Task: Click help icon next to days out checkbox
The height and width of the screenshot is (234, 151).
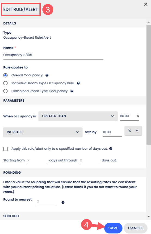Action: pyautogui.click(x=111, y=149)
